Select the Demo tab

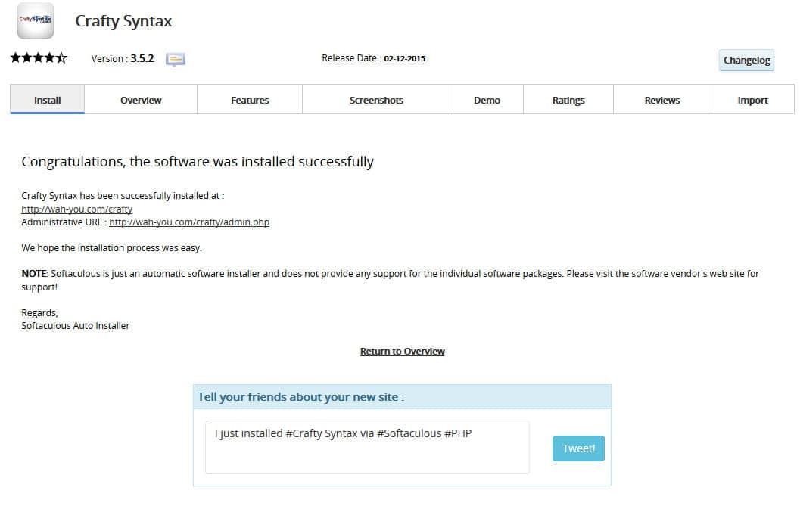[487, 100]
